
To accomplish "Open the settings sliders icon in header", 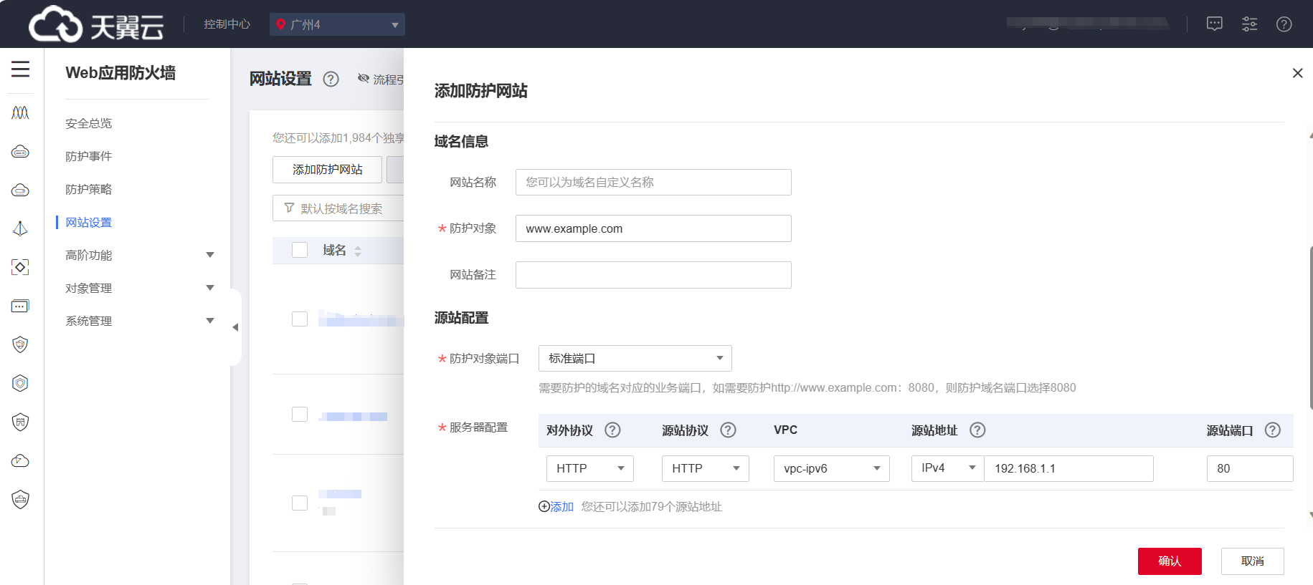I will click(1249, 24).
